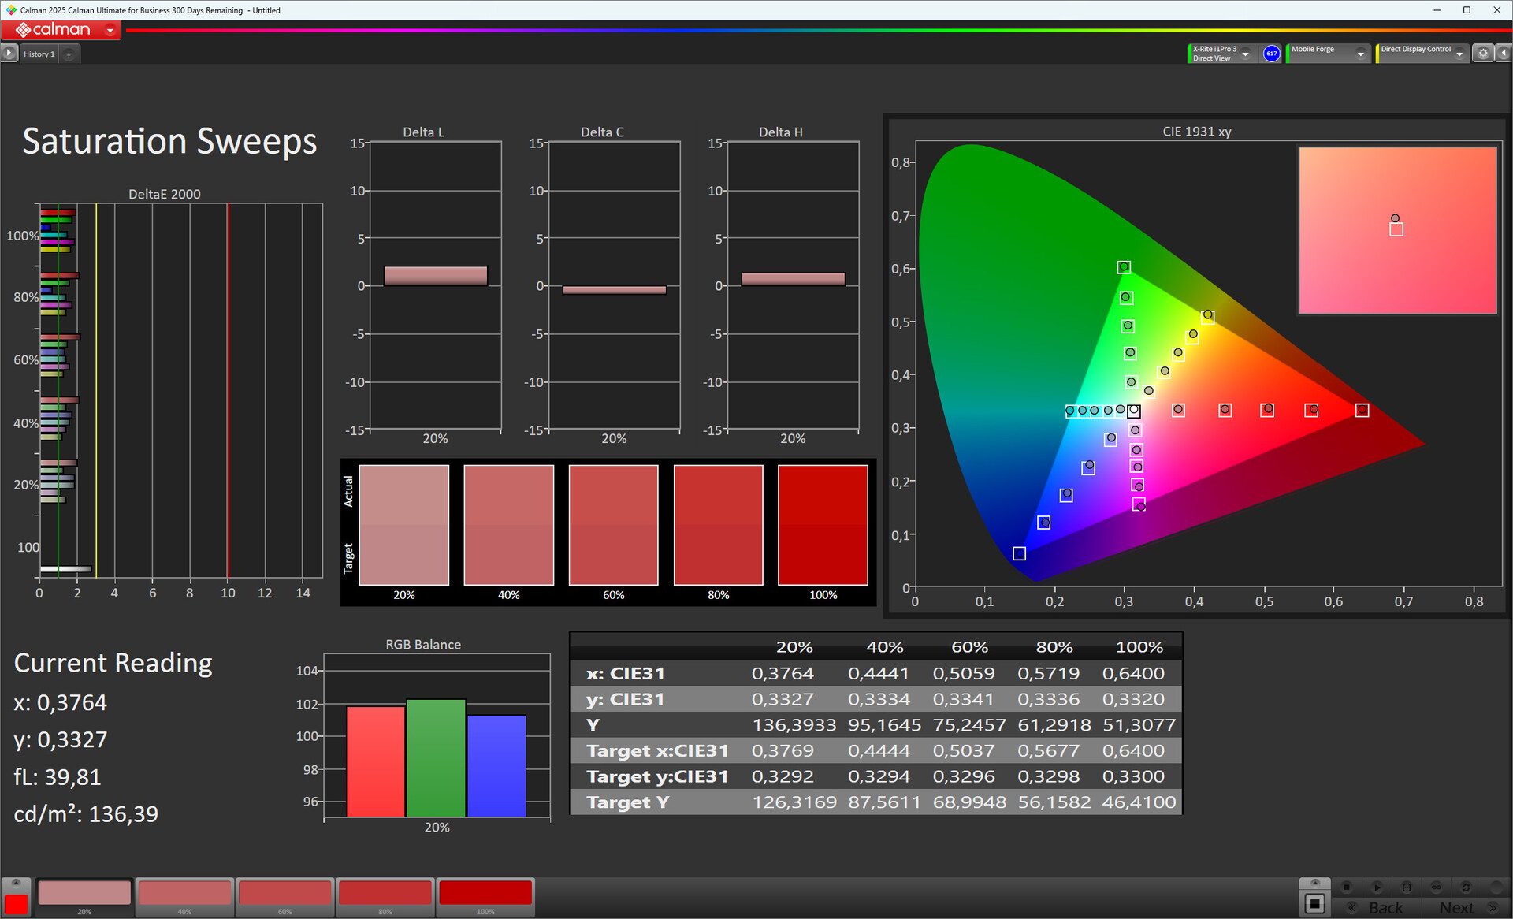Screen dimensions: 1513x919
Task: Collapse the right side panel arrow
Action: (1503, 54)
